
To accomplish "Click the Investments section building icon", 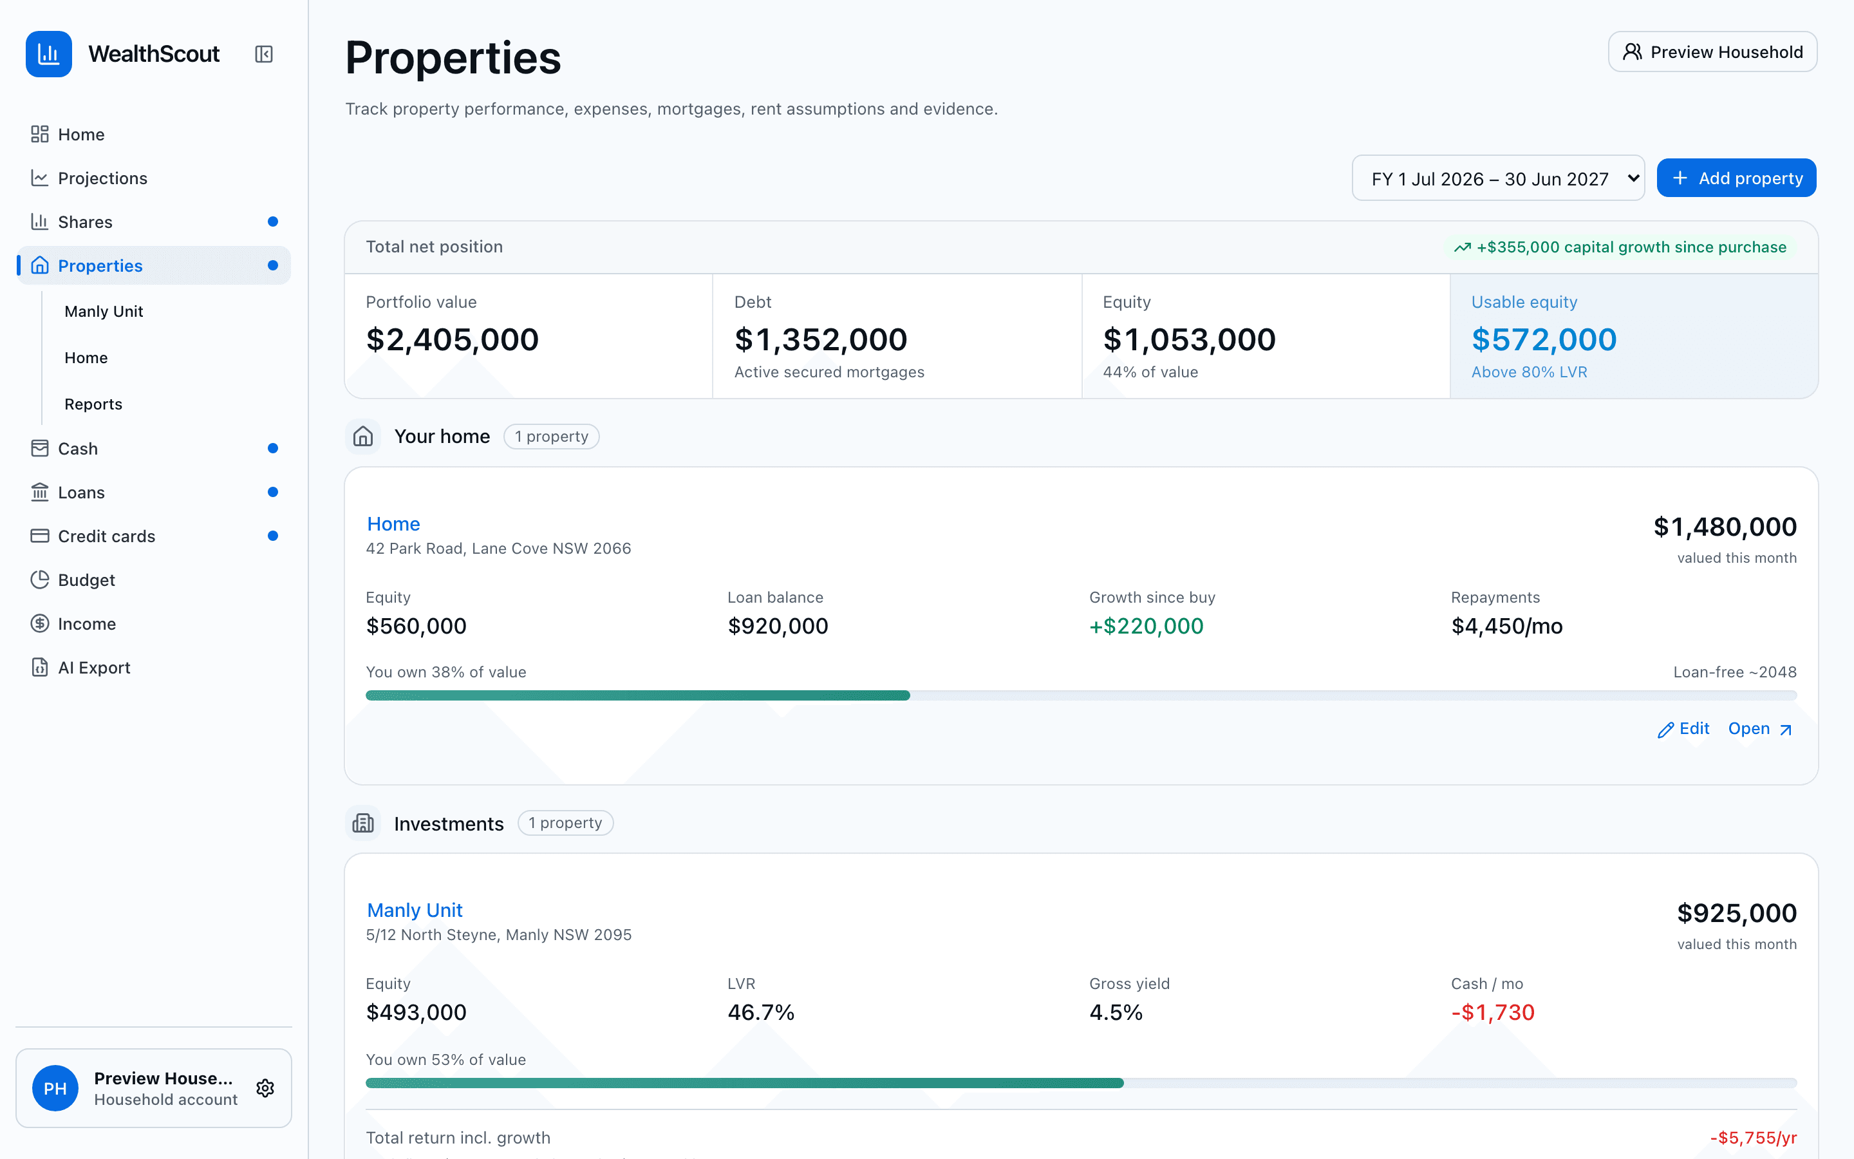I will [363, 824].
